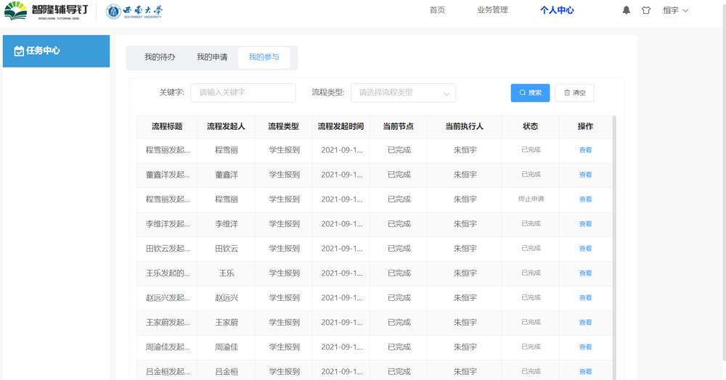The width and height of the screenshot is (726, 380).
Task: Click the T-shirt theme icon
Action: click(x=646, y=11)
